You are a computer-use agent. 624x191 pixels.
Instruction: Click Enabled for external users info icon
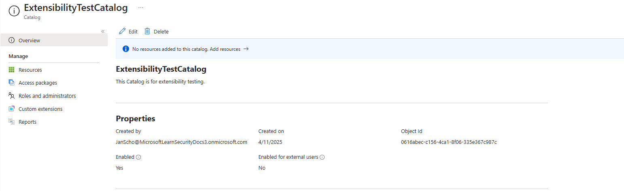coord(322,157)
